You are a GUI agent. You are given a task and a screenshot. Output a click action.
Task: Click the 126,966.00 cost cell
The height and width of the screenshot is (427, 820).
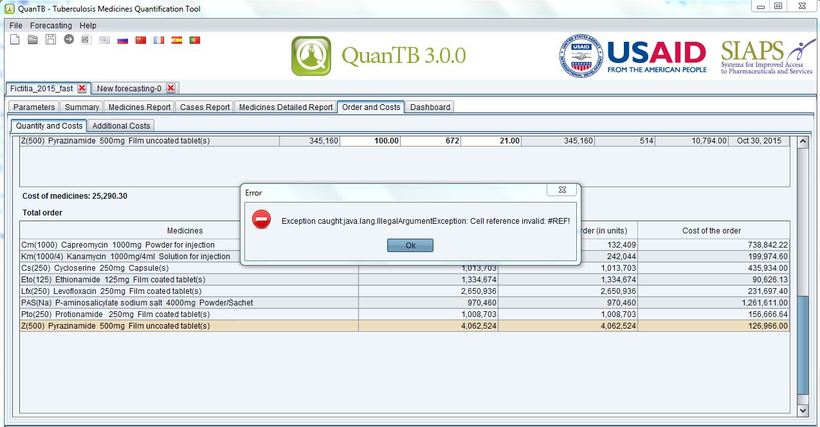click(x=714, y=326)
